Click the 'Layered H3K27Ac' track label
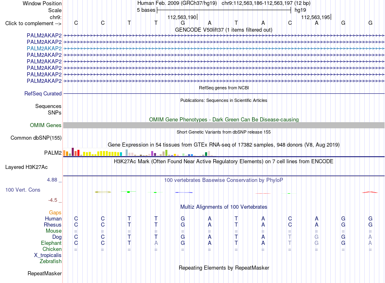This screenshot has width=385, height=283. point(26,167)
